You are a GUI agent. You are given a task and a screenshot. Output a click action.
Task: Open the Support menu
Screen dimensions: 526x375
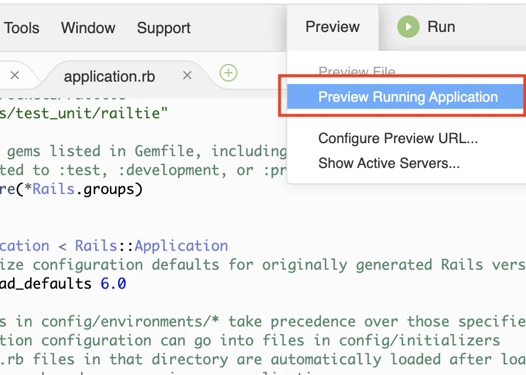pyautogui.click(x=164, y=28)
